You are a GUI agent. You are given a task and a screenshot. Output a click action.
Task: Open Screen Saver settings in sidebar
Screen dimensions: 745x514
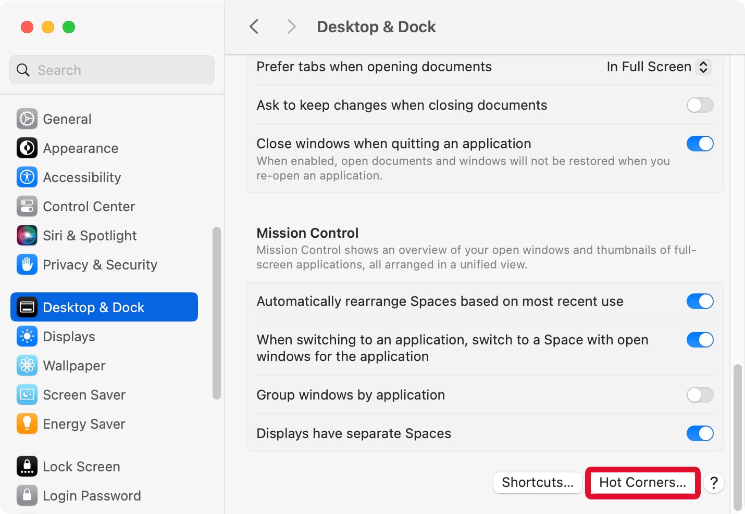84,395
